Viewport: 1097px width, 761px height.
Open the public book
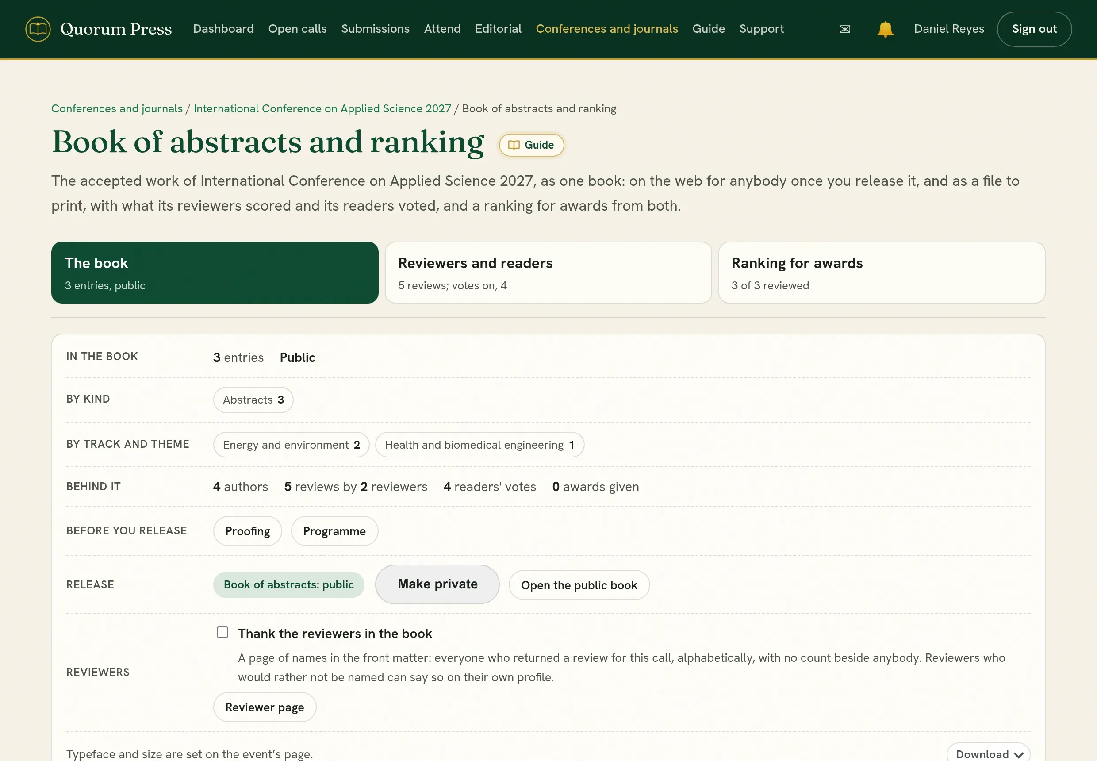point(579,585)
